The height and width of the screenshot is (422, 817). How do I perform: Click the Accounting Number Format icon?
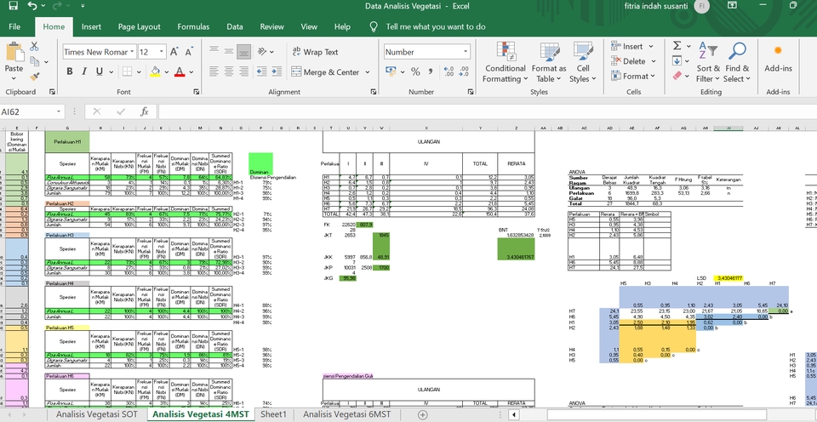tap(391, 71)
